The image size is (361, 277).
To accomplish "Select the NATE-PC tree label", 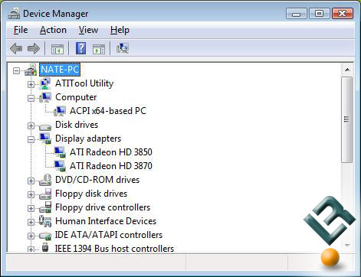I will (x=60, y=70).
